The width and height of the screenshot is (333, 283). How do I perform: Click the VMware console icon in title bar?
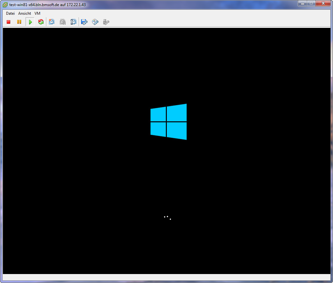(x=5, y=5)
